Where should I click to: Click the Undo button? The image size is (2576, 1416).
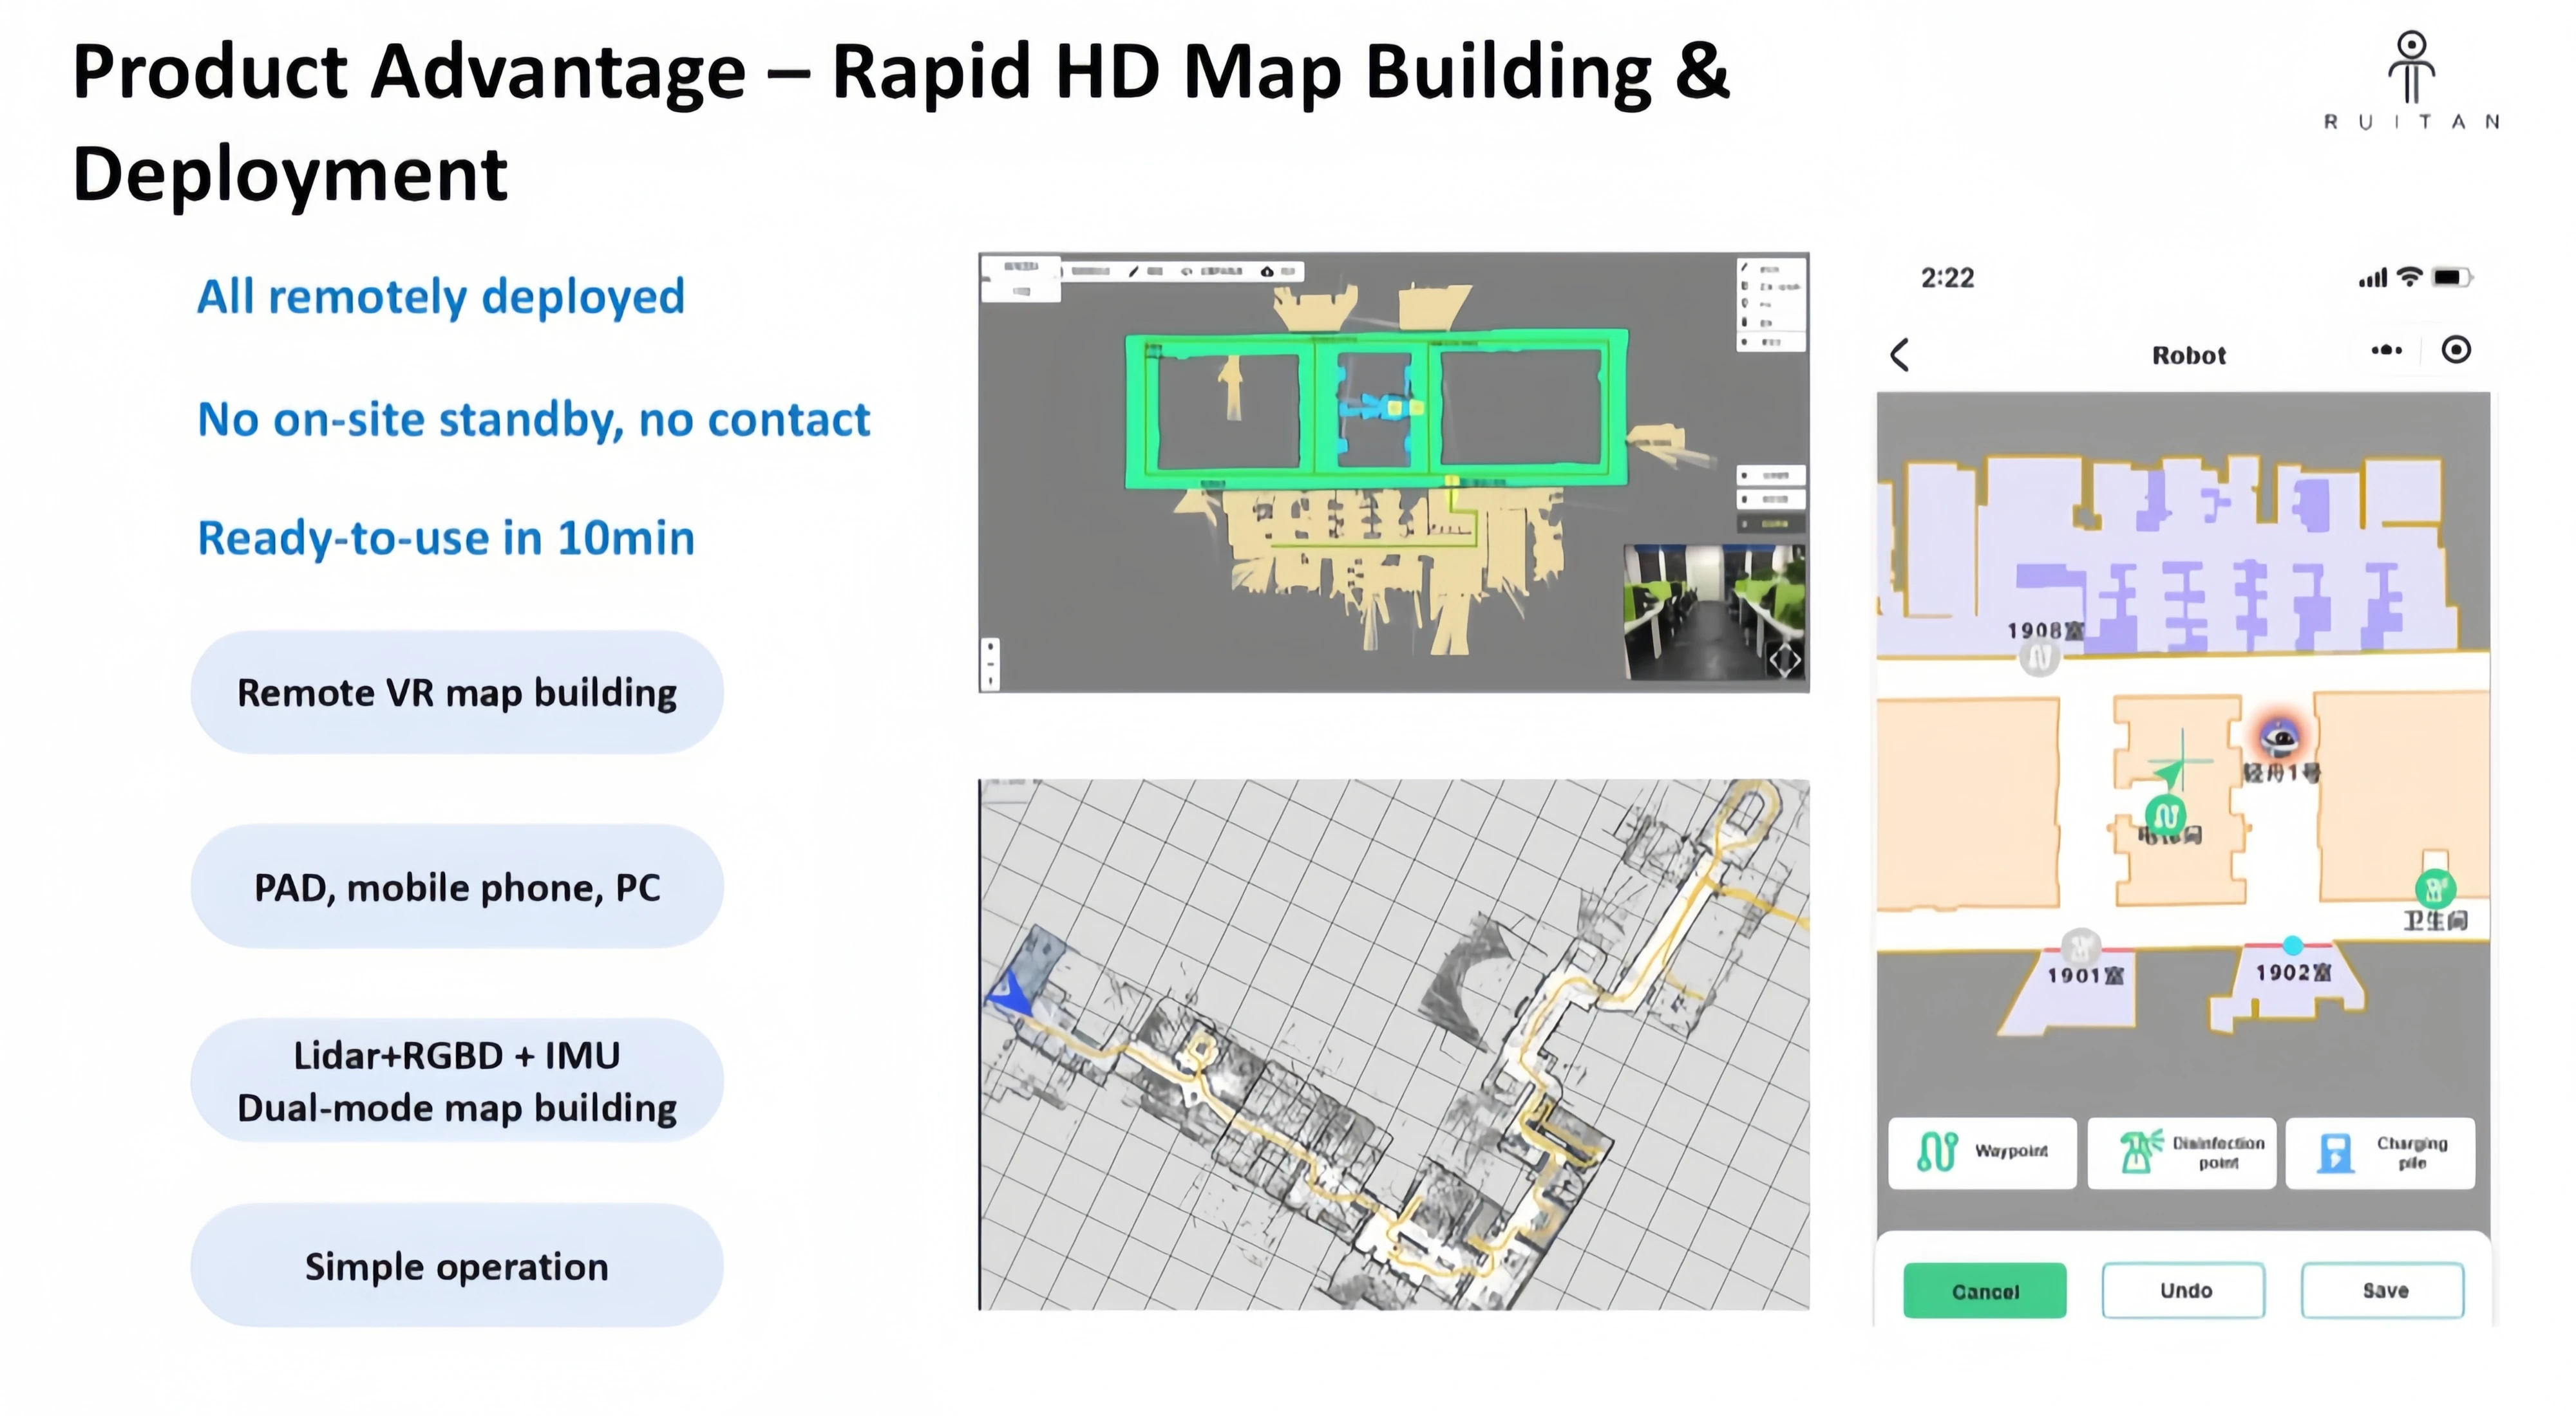2183,1291
